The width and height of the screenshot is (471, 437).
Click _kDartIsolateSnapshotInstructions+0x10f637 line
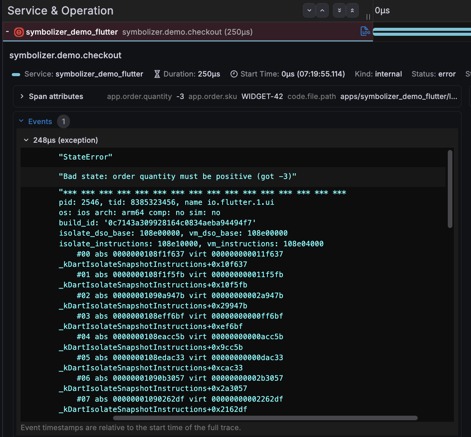[x=153, y=264]
